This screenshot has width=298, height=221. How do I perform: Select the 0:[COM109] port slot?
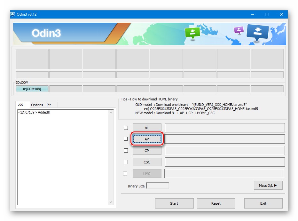[x=32, y=89]
